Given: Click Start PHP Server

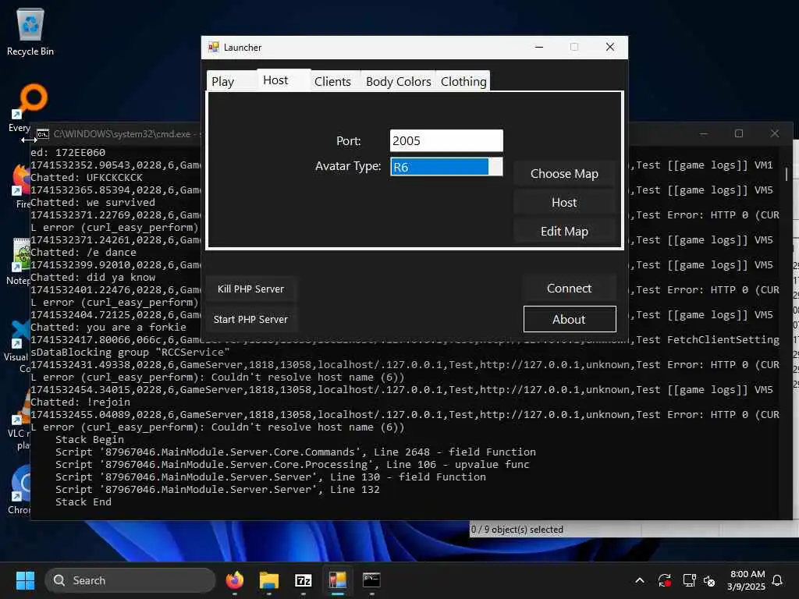Looking at the screenshot, I should (x=250, y=319).
